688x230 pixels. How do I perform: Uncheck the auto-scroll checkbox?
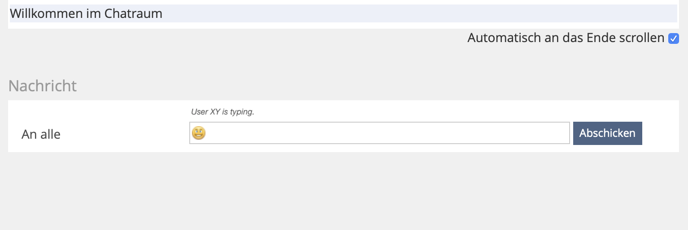pyautogui.click(x=673, y=38)
